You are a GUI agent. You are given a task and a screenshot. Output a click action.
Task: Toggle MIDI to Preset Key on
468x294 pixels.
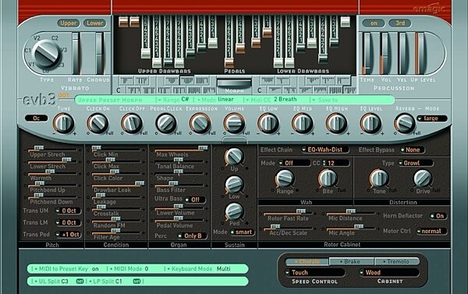66,269
